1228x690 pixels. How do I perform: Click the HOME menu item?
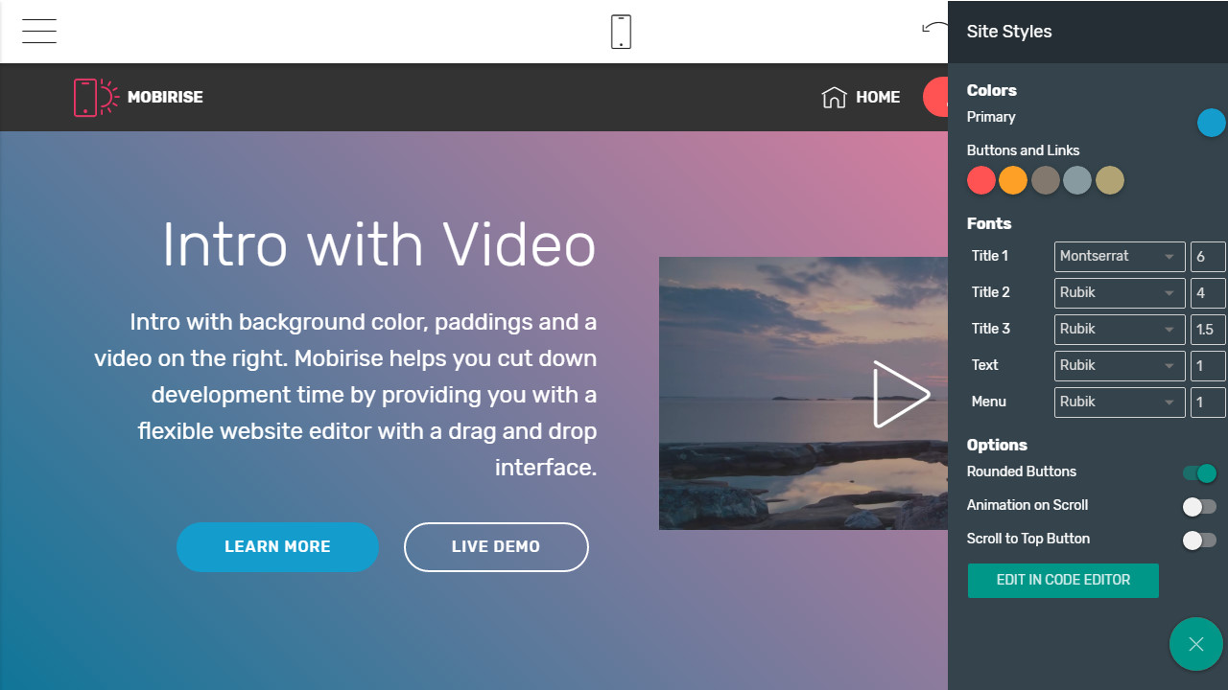tap(877, 97)
